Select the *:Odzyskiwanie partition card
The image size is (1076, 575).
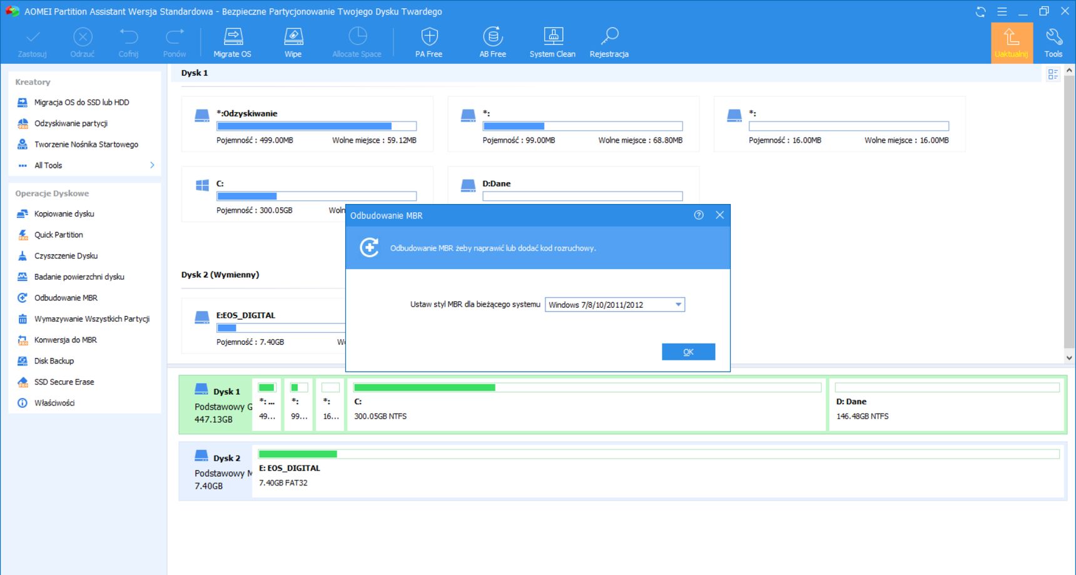point(307,124)
